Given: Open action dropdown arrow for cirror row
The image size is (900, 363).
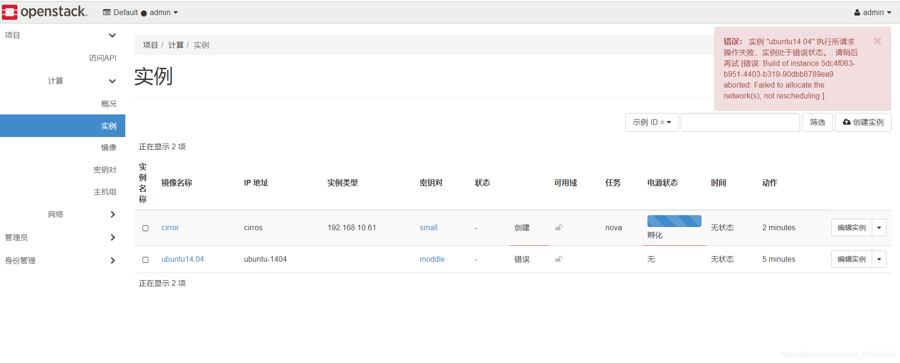Looking at the screenshot, I should point(879,228).
